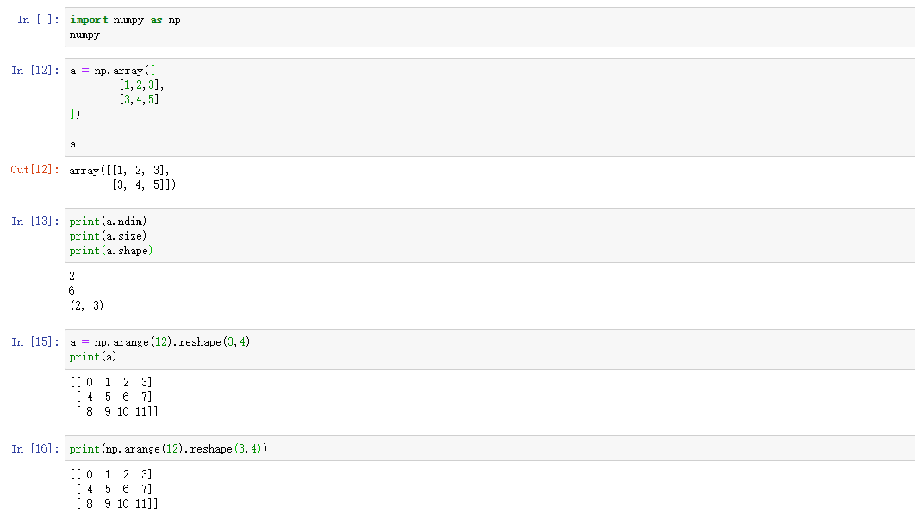This screenshot has height=519, width=915.
Task: Select the In [12] cell prompt
Action: [35, 71]
